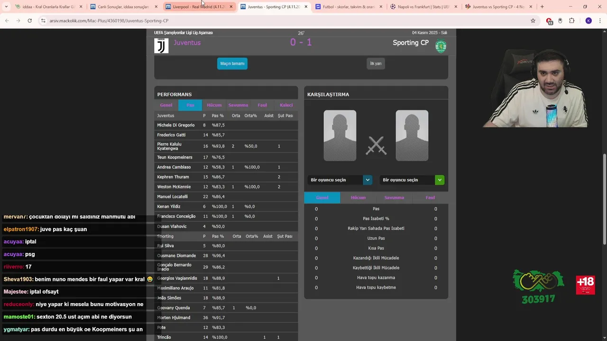The width and height of the screenshot is (607, 341).
Task: Close the iddaa Kral Oranlarla tab
Action: coord(81,7)
